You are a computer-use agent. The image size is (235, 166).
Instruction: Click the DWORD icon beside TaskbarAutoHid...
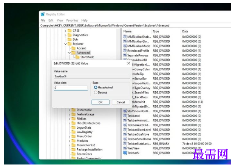[125, 125]
